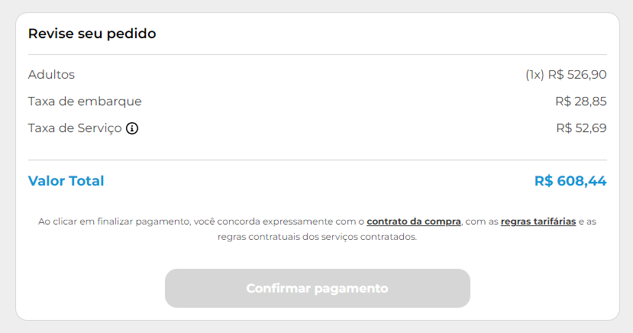Click the divider line above Valor Total
This screenshot has height=333, width=633.
tap(317, 160)
